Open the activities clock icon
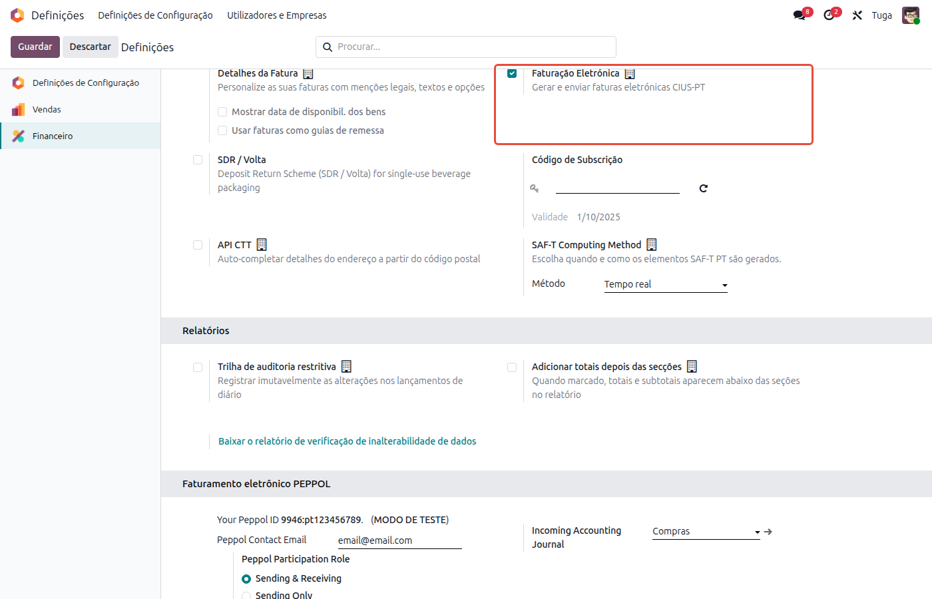Image resolution: width=932 pixels, height=599 pixels. click(829, 15)
